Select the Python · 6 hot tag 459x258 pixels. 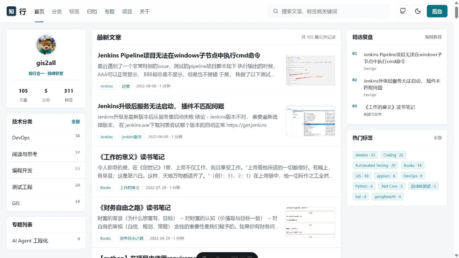[364, 186]
